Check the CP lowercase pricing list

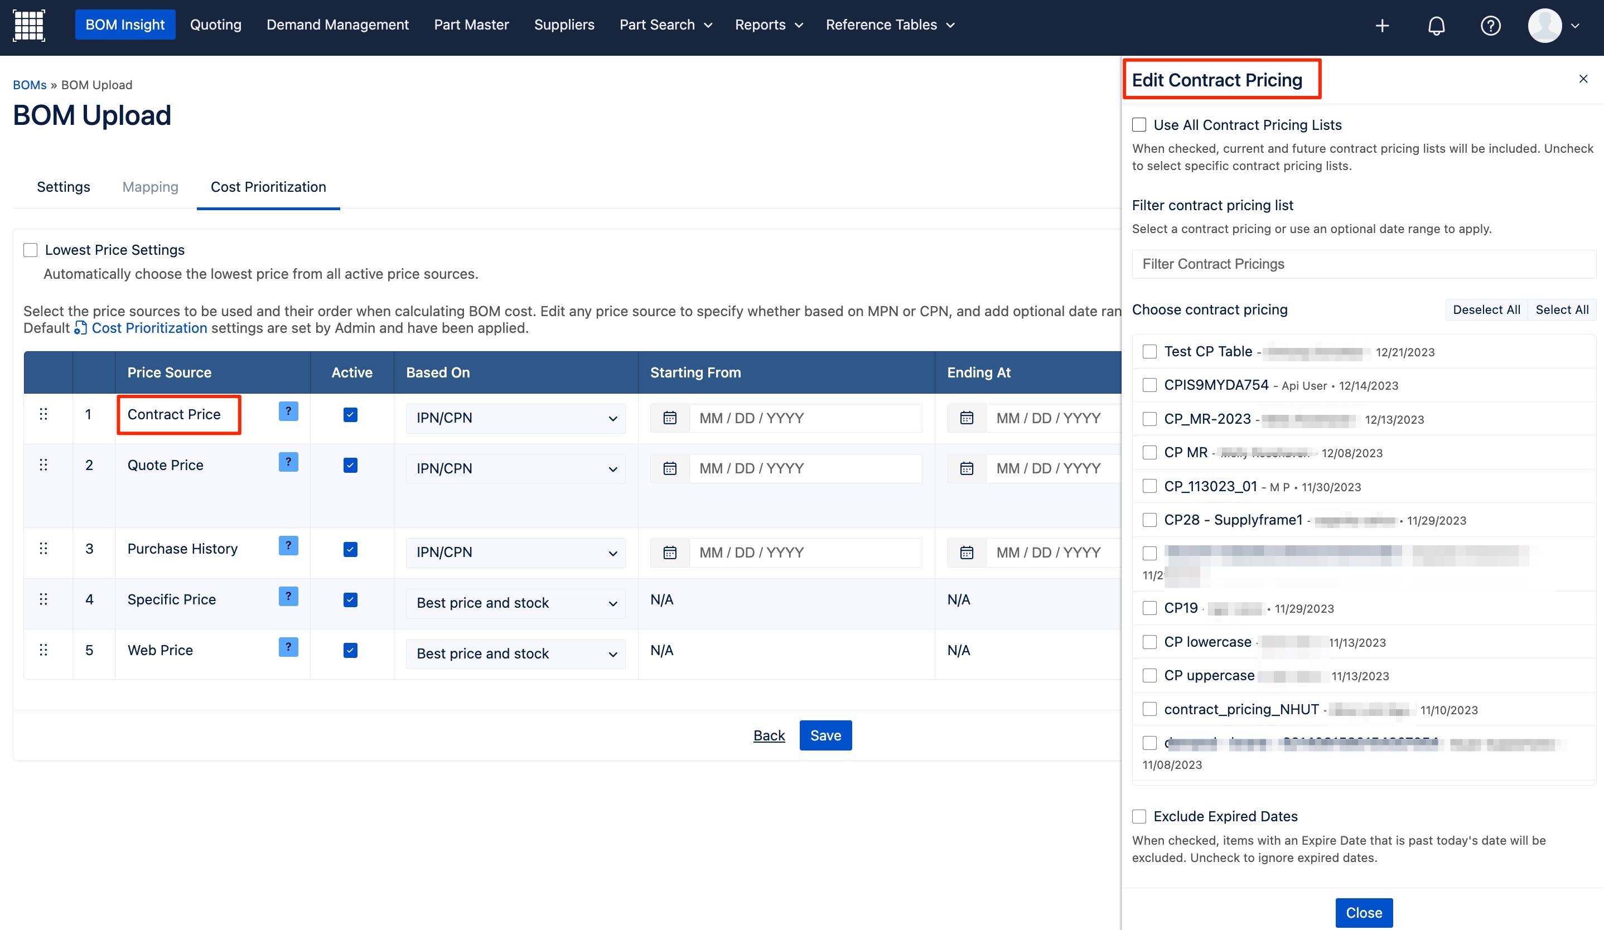click(1149, 642)
